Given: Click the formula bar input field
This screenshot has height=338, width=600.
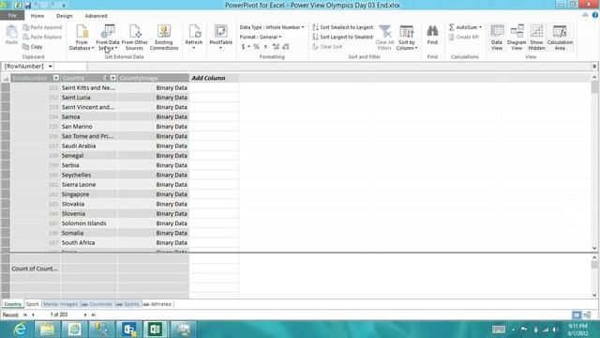Looking at the screenshot, I should pos(338,67).
